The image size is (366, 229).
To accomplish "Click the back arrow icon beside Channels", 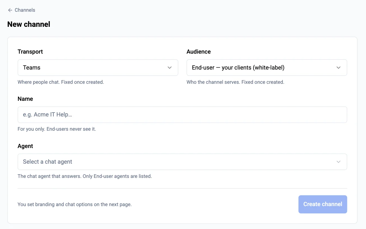I will (10, 10).
